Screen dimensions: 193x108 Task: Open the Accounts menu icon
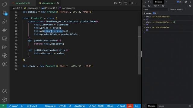point(5,91)
